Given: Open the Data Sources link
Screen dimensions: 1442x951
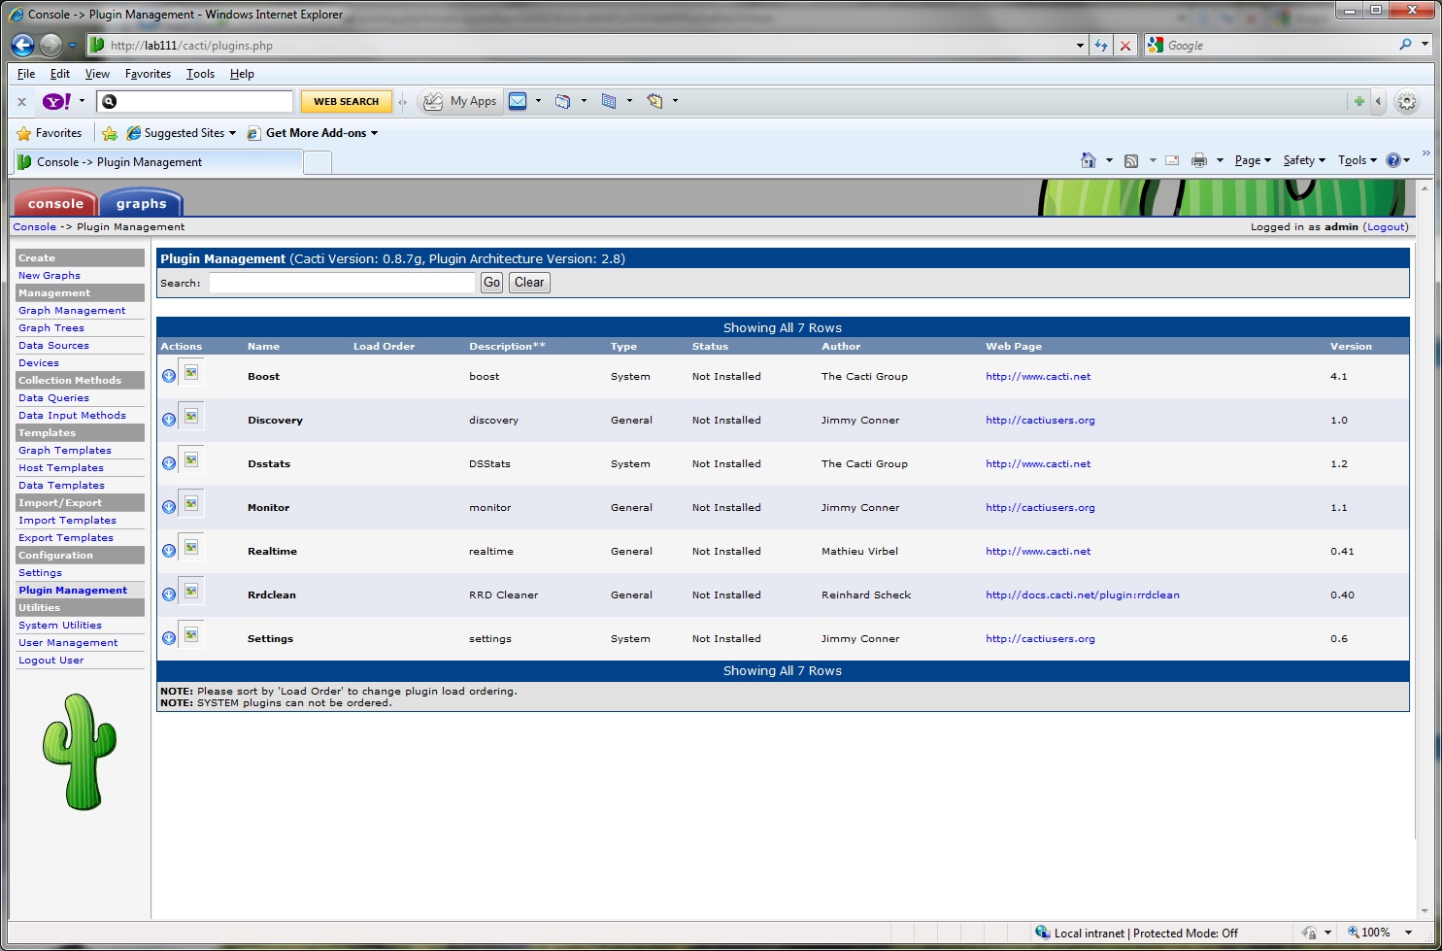Looking at the screenshot, I should pos(53,346).
